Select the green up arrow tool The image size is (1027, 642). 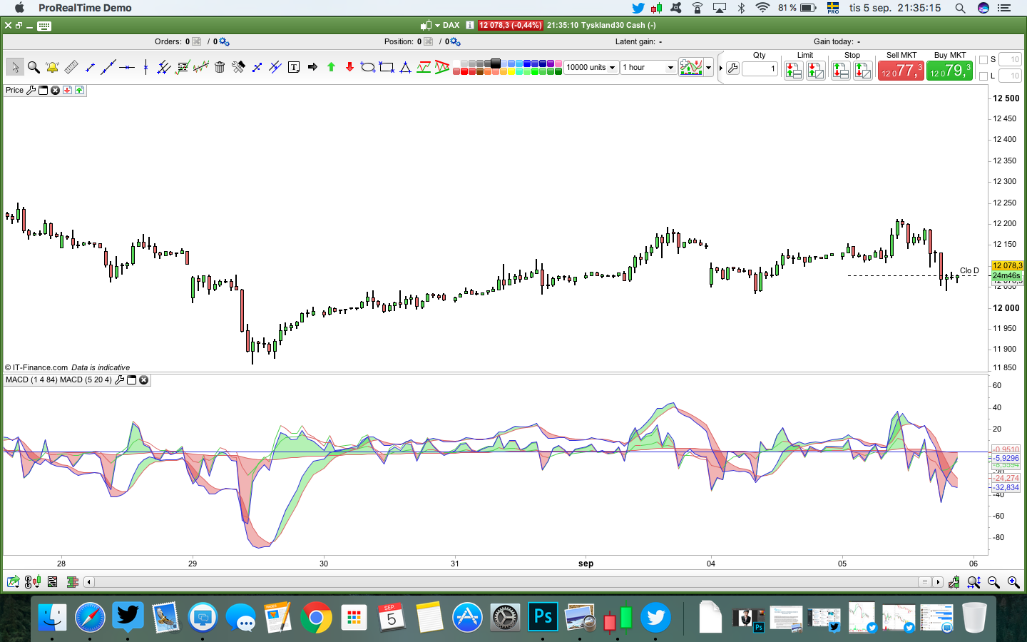(331, 67)
